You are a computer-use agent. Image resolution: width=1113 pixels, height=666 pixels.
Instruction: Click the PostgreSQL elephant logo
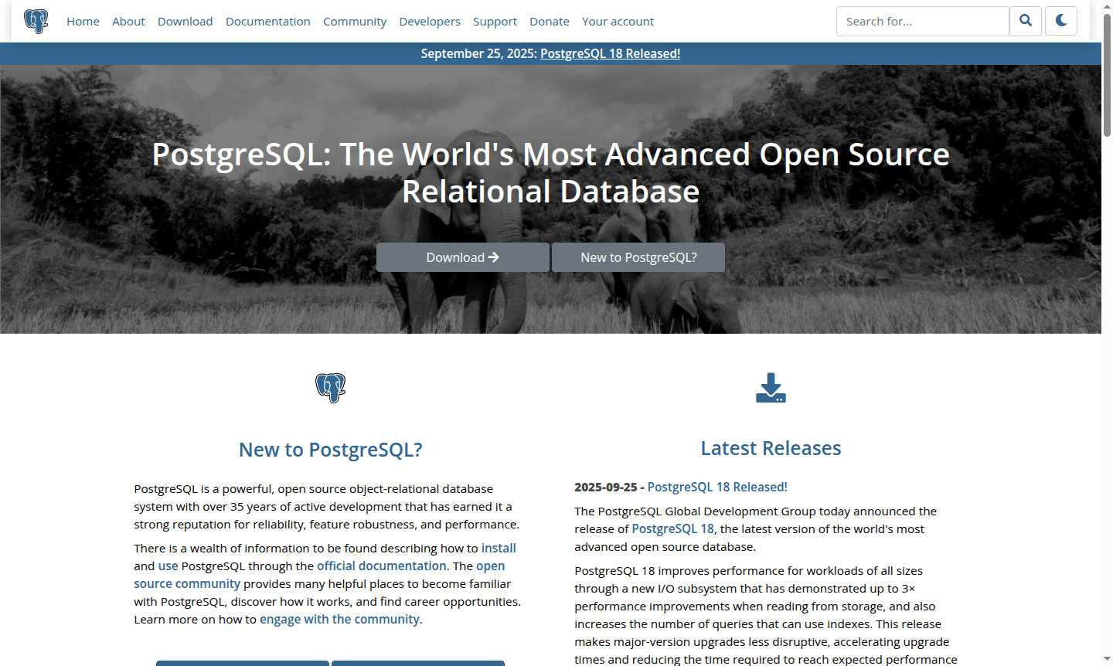click(36, 21)
